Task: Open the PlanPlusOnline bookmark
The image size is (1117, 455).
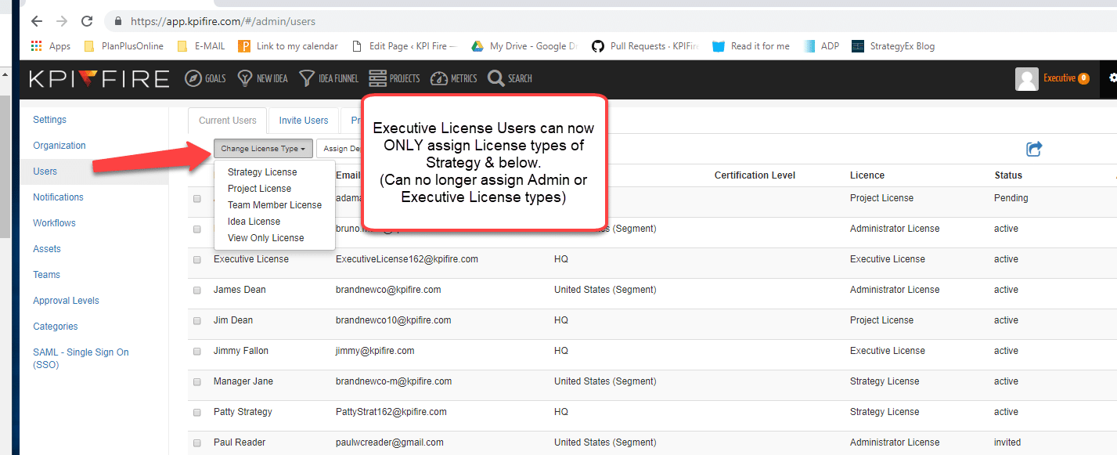Action: pos(124,46)
